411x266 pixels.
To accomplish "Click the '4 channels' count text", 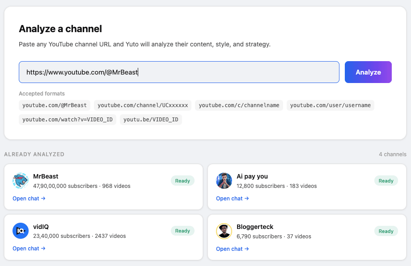I will [392, 154].
